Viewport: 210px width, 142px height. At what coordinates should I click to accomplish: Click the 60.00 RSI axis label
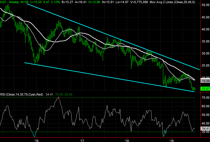click(x=206, y=106)
